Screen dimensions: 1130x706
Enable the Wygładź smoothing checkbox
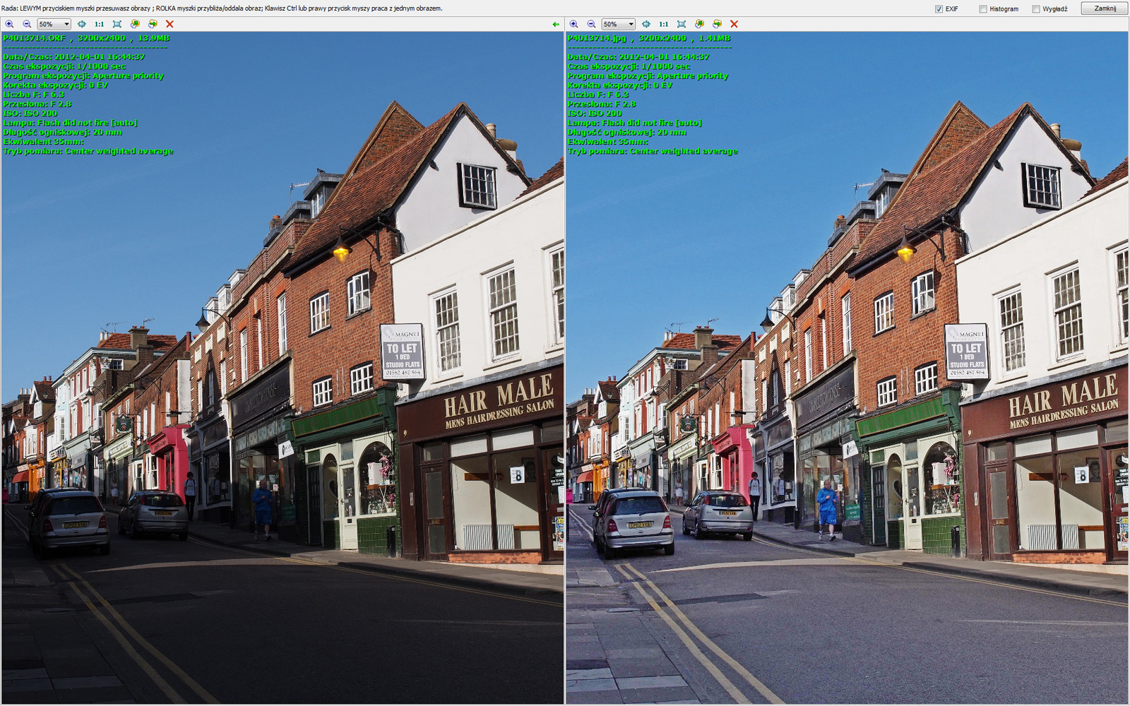1035,9
